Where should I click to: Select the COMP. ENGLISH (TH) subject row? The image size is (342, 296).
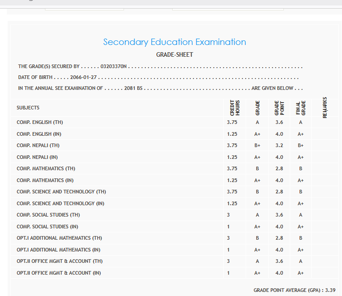(40, 123)
